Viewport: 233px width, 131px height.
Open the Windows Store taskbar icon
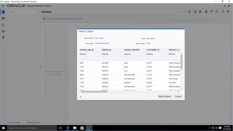click(82, 128)
